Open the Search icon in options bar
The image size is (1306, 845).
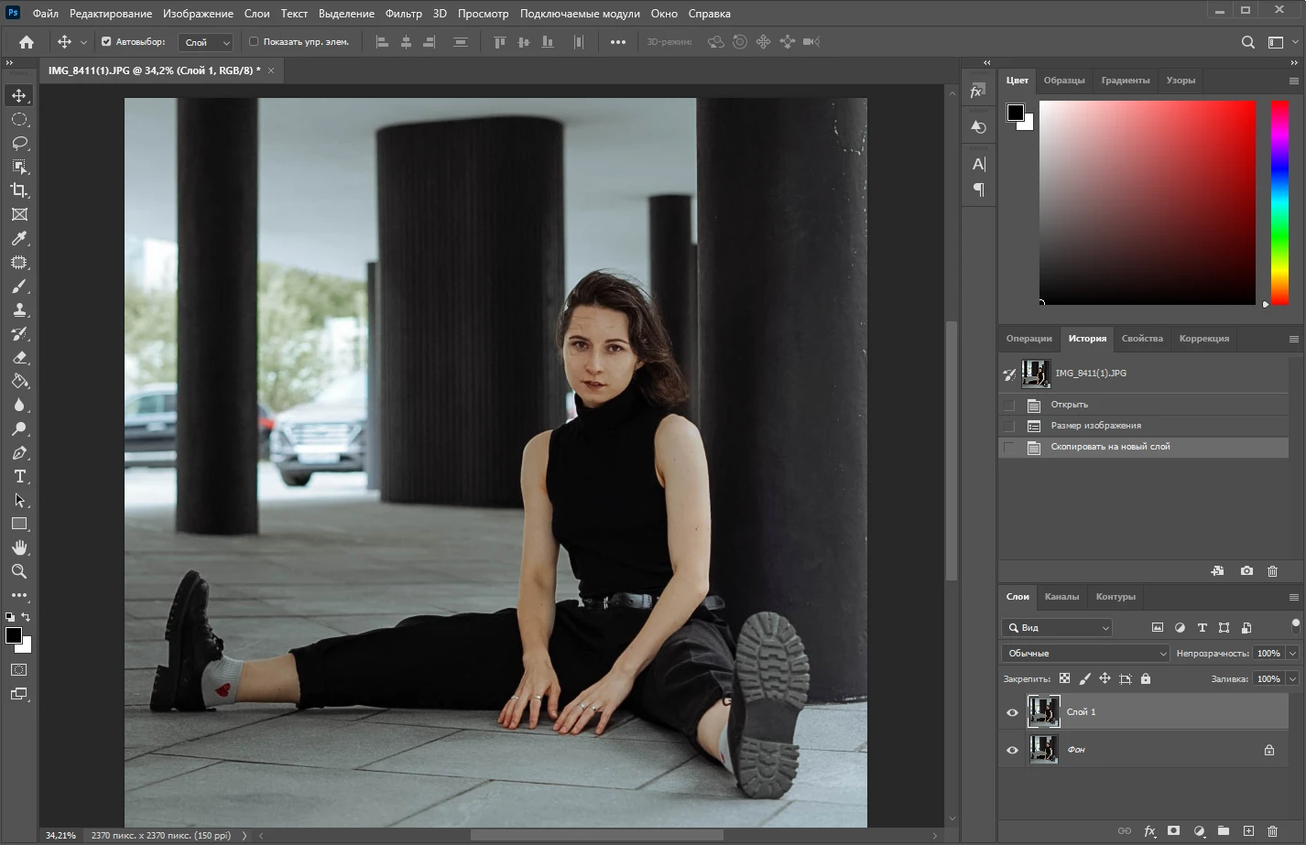(1247, 42)
